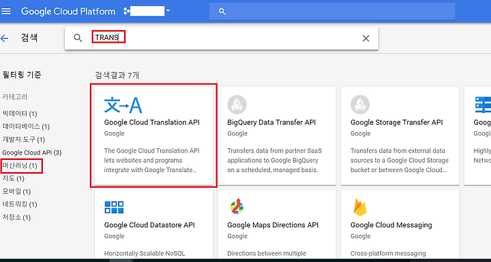
Task: Click the magnifier icon in the search box
Action: [x=78, y=38]
